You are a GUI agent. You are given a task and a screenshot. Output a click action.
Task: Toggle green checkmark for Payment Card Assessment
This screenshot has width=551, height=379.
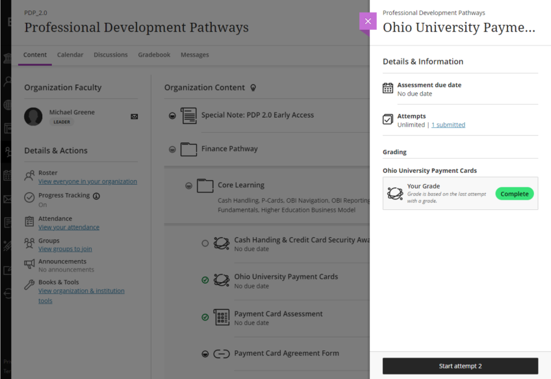[205, 317]
